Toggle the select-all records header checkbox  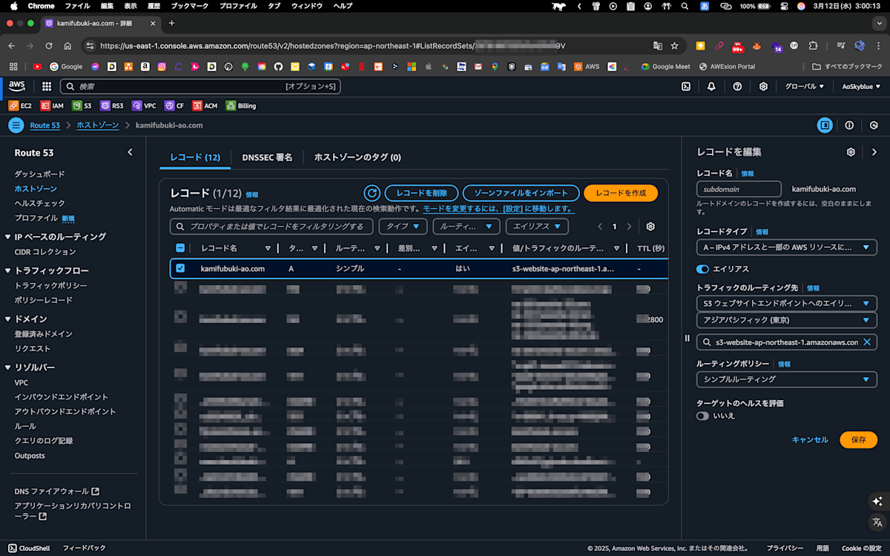click(x=180, y=248)
